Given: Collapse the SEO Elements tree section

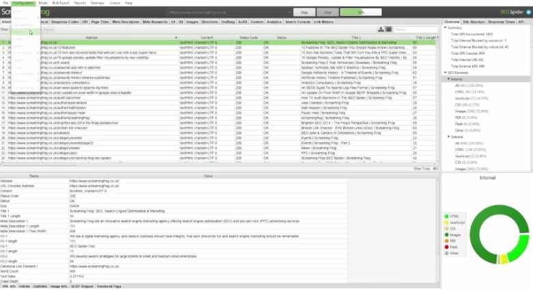Looking at the screenshot, I should point(446,72).
